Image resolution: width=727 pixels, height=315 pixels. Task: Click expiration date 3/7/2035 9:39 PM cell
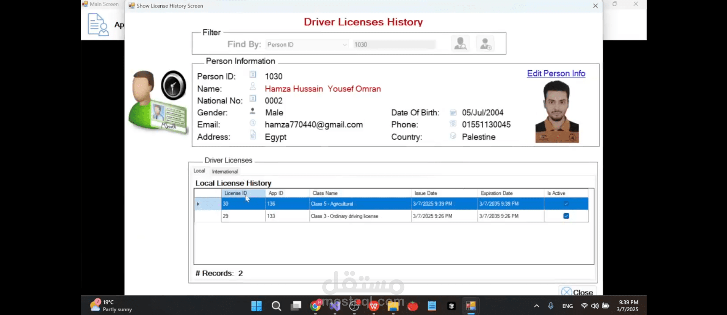(511, 204)
